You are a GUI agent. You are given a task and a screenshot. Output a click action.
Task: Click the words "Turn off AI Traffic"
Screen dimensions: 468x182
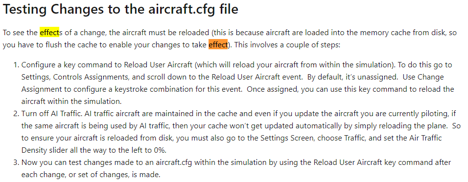pyautogui.click(x=48, y=114)
